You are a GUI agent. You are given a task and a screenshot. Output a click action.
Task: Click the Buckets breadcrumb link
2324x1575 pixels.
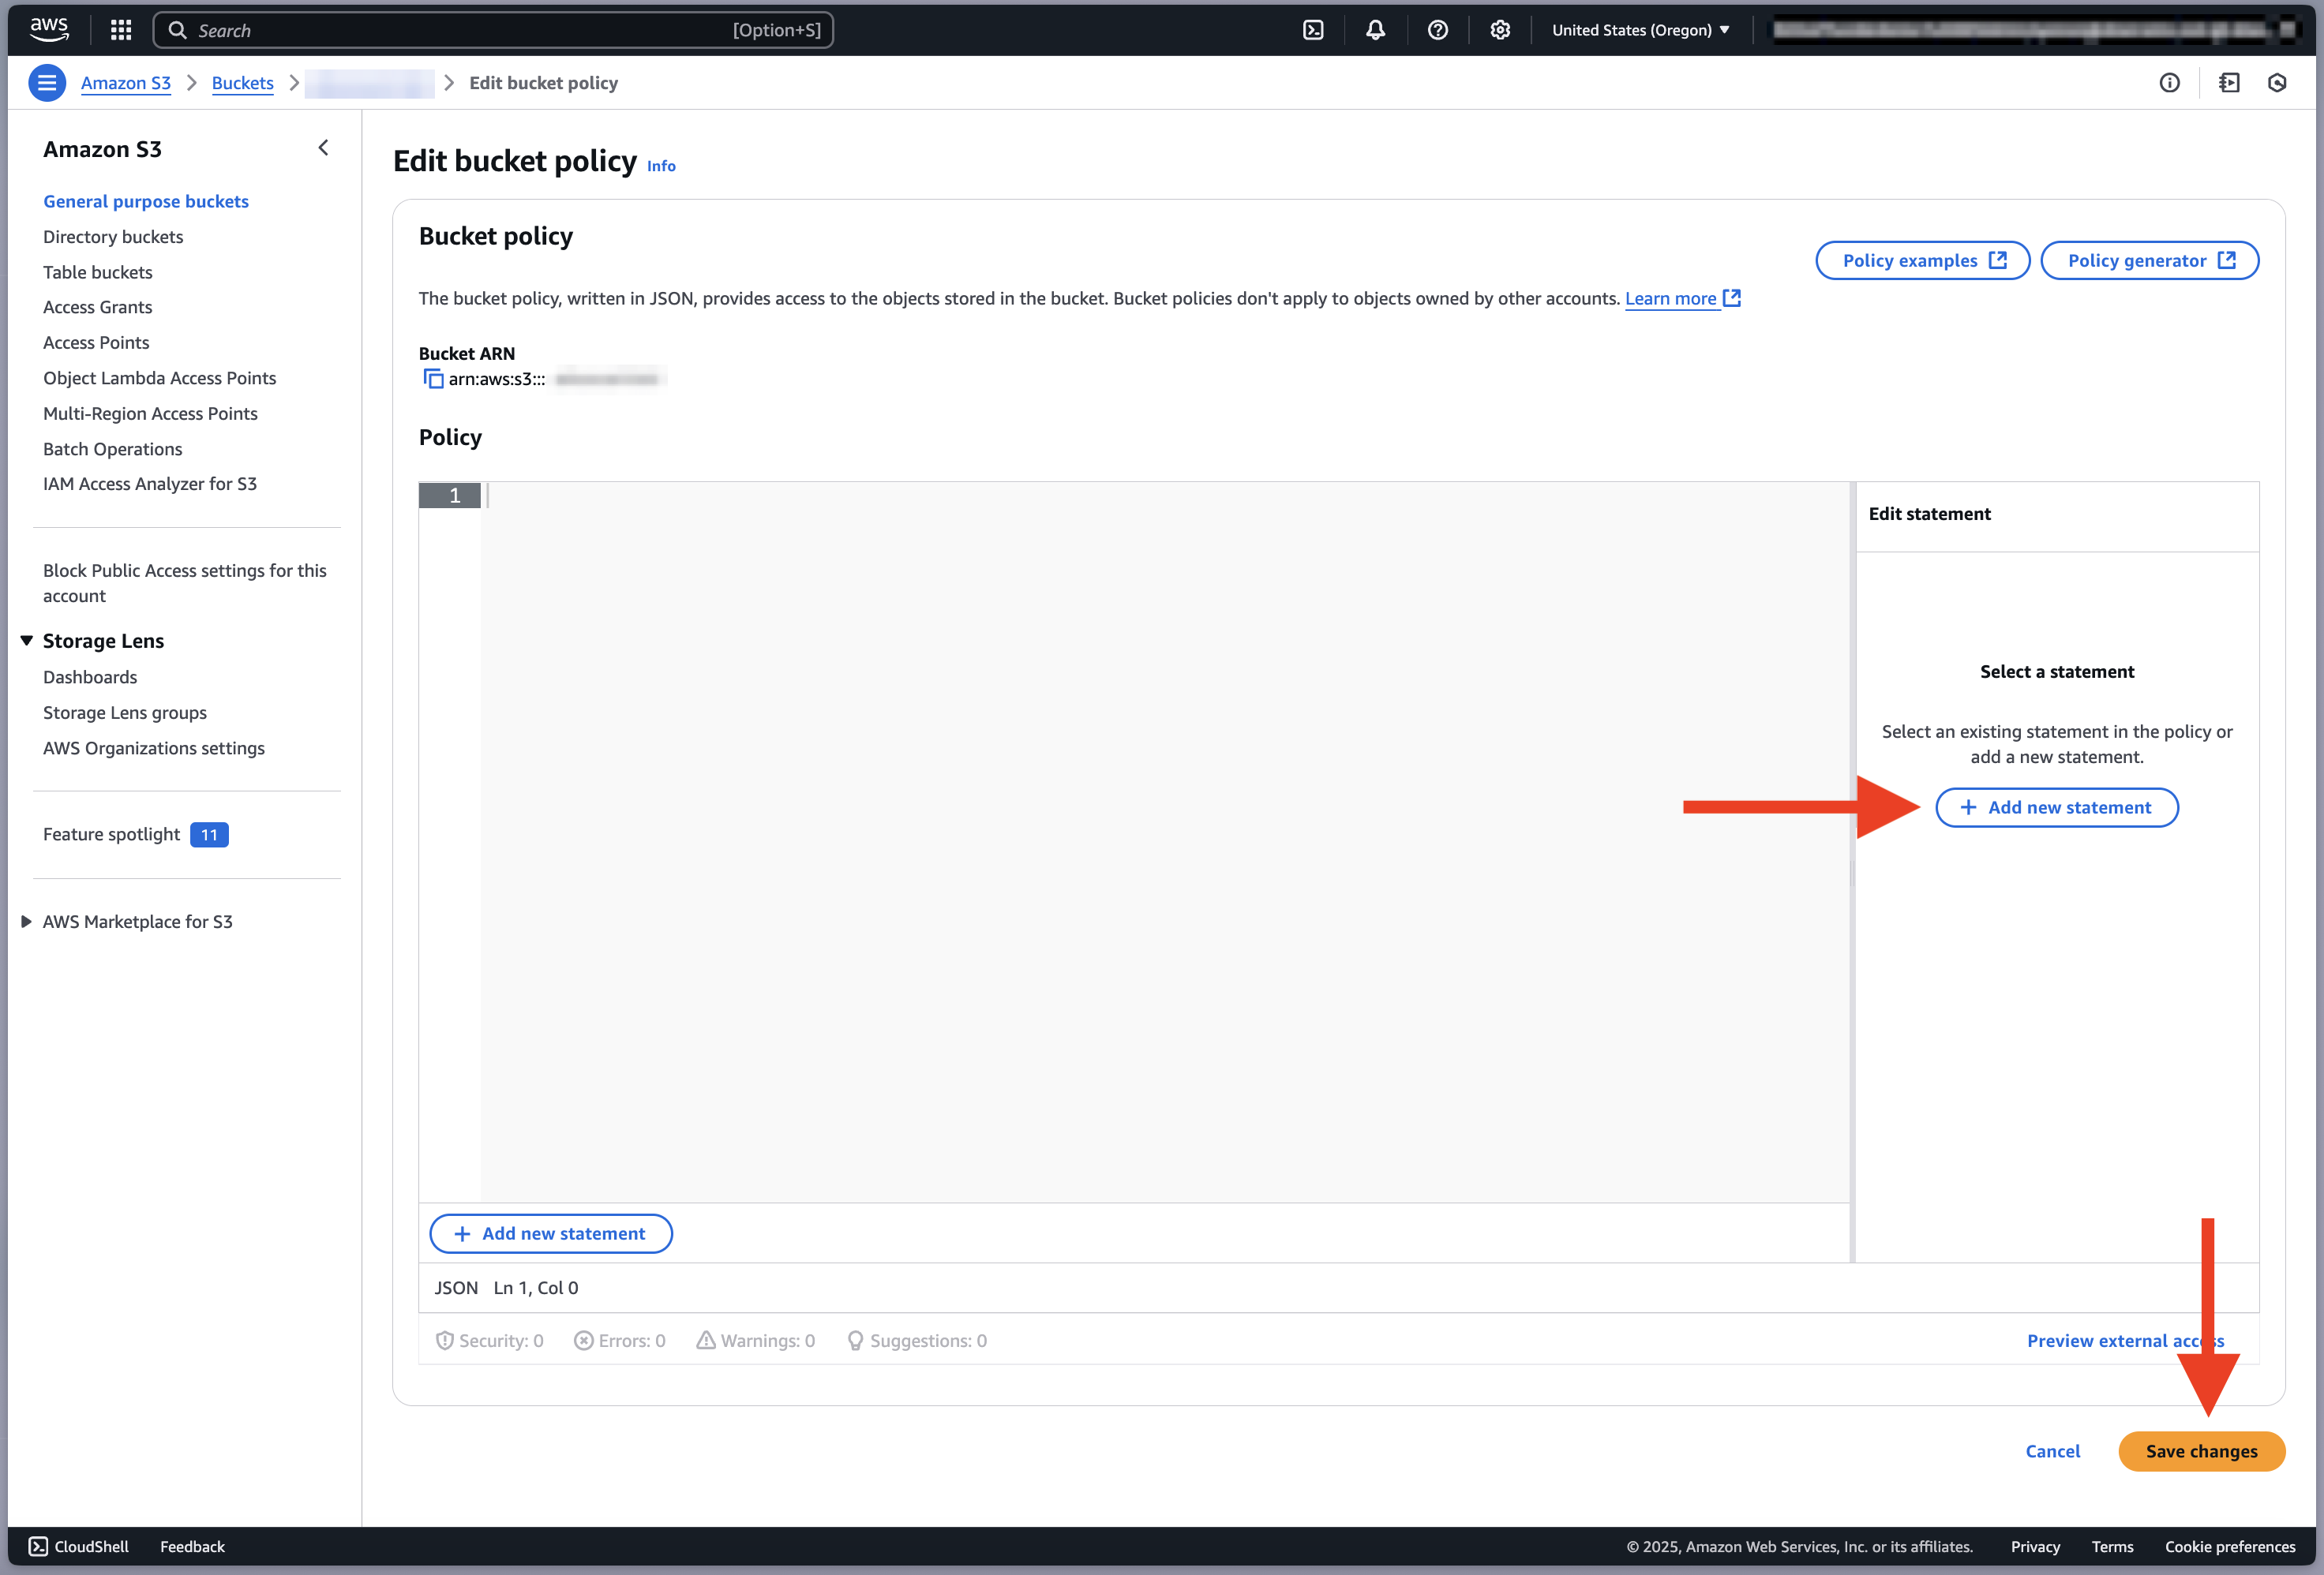(242, 83)
